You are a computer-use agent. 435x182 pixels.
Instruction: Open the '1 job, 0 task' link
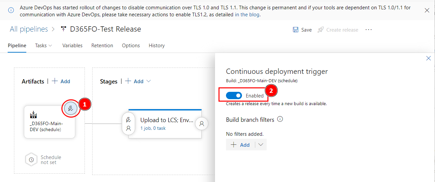pos(153,128)
